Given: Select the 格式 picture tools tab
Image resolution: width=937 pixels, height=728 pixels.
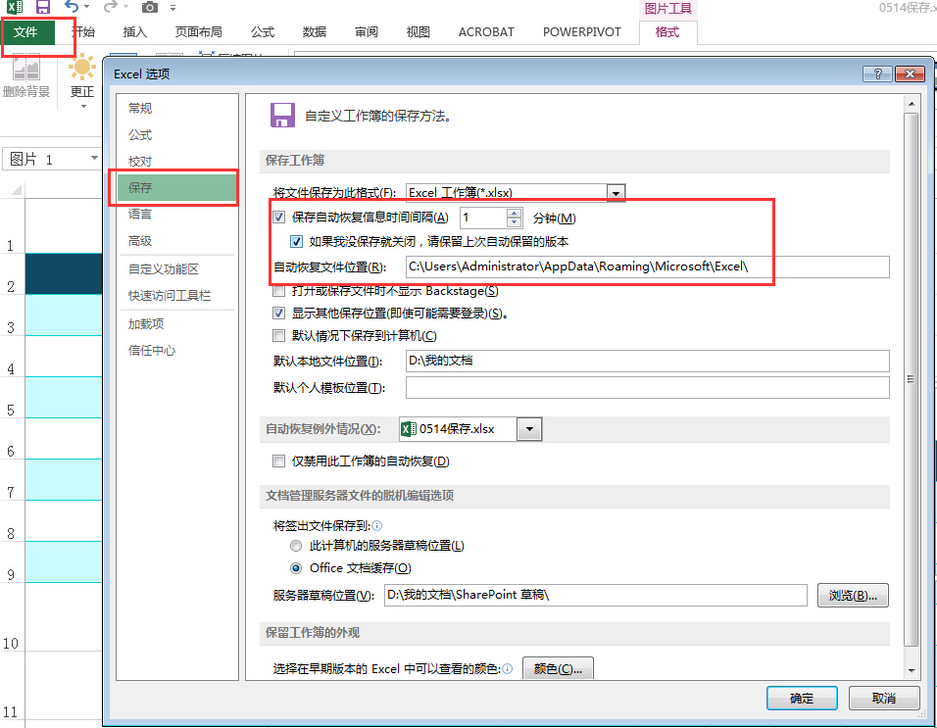Looking at the screenshot, I should pos(667,32).
